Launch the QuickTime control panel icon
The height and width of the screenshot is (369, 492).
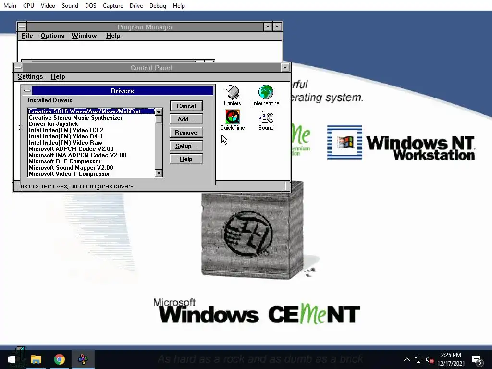(233, 120)
